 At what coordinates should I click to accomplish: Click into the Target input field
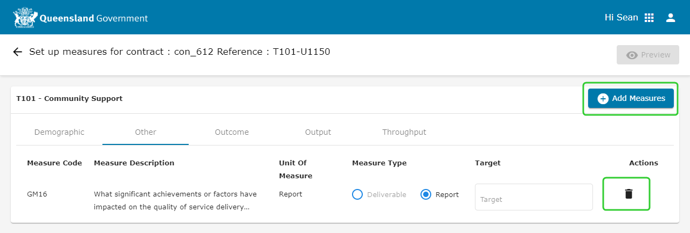(533, 198)
